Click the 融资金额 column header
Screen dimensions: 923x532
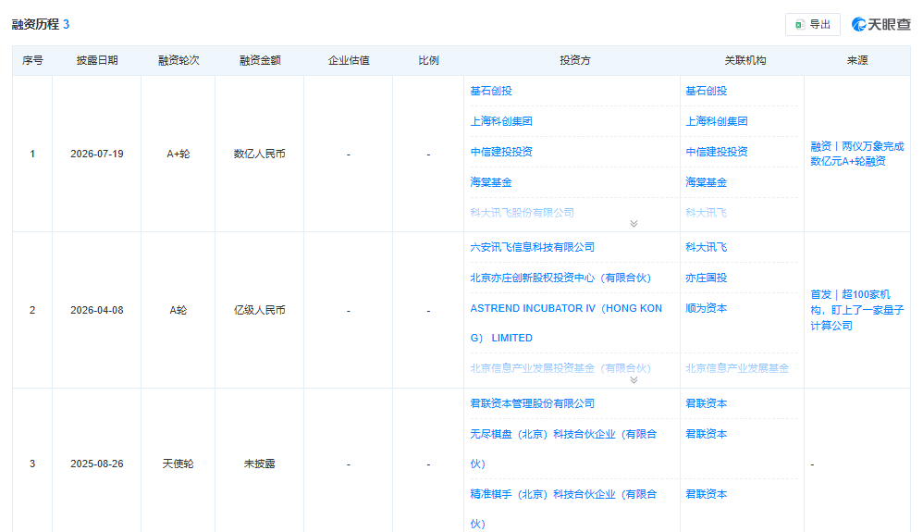(x=260, y=60)
